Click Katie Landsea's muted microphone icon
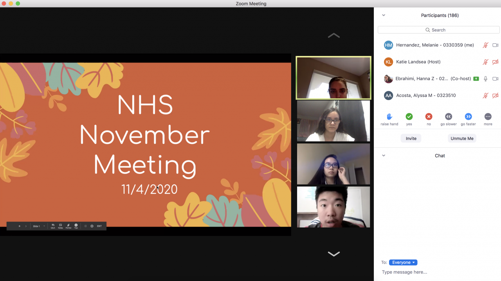 pyautogui.click(x=485, y=62)
